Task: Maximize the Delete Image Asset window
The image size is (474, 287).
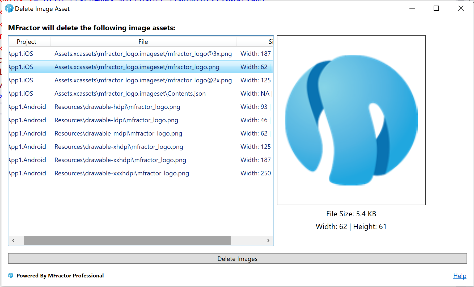Action: point(436,9)
